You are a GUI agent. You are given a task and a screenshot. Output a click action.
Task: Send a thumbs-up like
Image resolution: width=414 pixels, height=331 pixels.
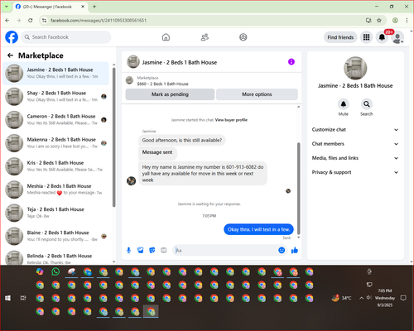point(295,251)
